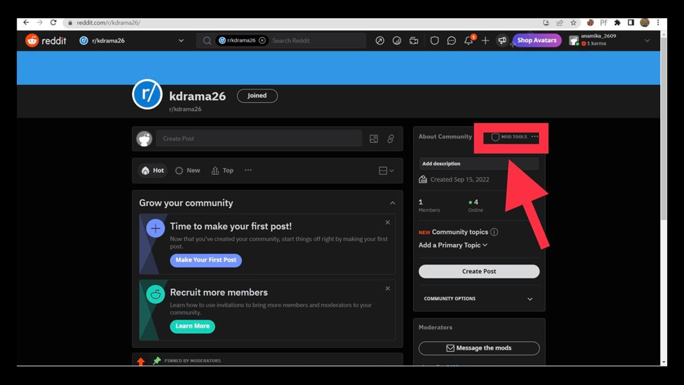Click the link attachment icon in Create Post
Image resolution: width=684 pixels, height=385 pixels.
390,139
